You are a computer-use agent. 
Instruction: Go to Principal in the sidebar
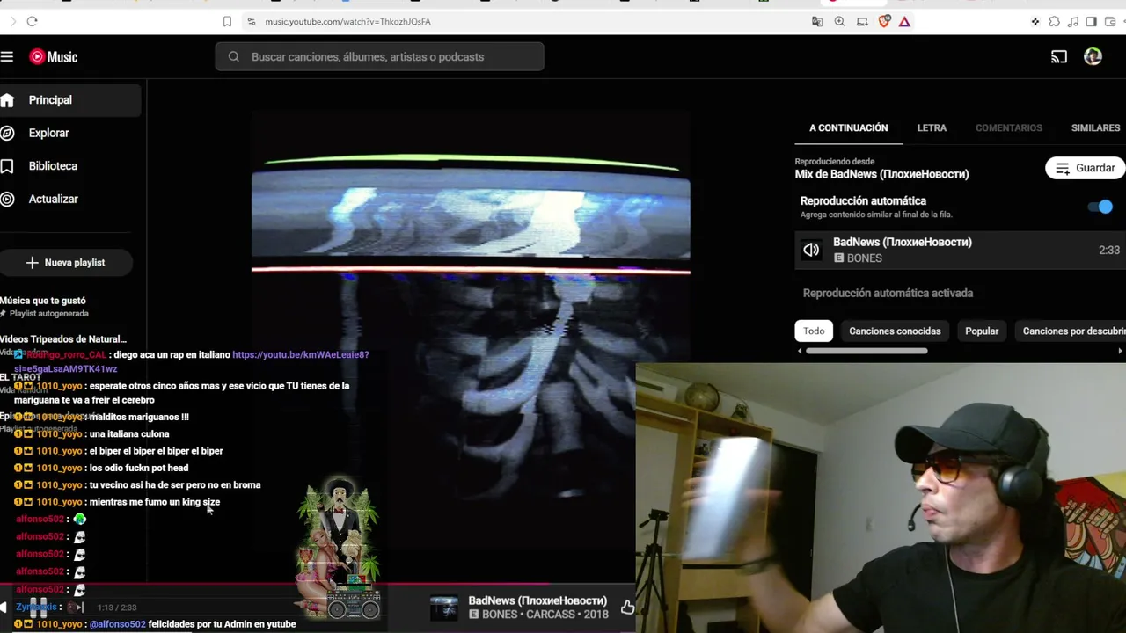pos(70,100)
